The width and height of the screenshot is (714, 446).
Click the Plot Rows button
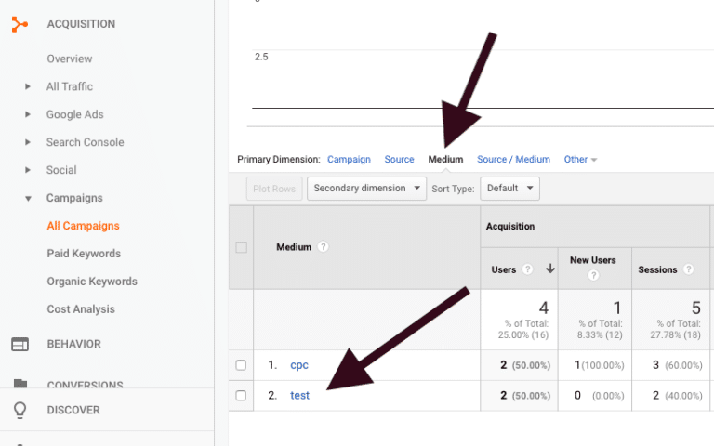(274, 189)
